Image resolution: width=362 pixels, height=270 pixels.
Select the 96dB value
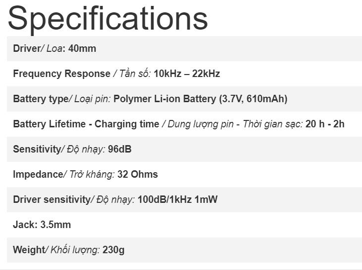tap(119, 149)
